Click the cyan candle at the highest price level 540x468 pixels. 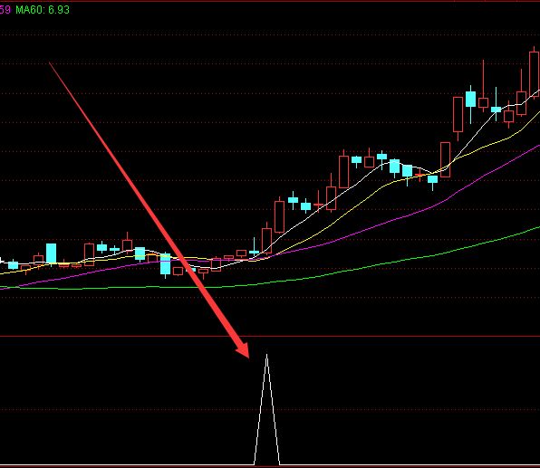pos(471,99)
